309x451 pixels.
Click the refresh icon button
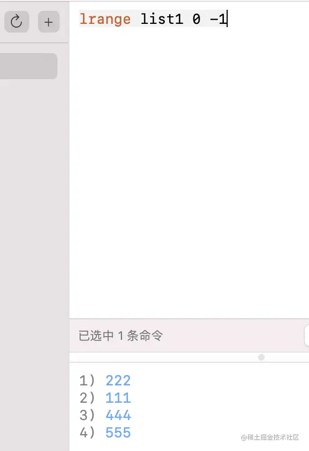tap(17, 22)
